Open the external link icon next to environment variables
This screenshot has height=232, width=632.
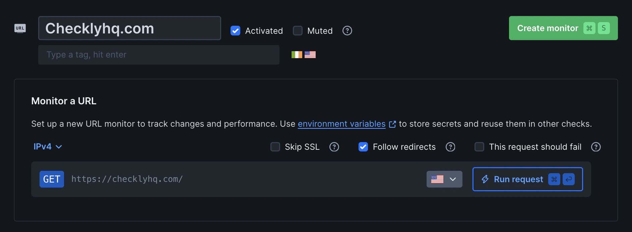[x=392, y=124]
